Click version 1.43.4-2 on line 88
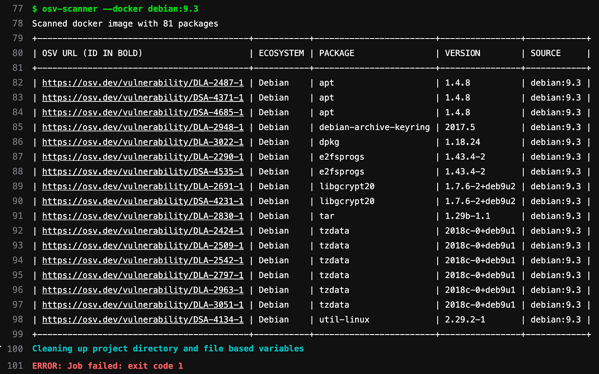The height and width of the screenshot is (374, 599). [x=465, y=172]
